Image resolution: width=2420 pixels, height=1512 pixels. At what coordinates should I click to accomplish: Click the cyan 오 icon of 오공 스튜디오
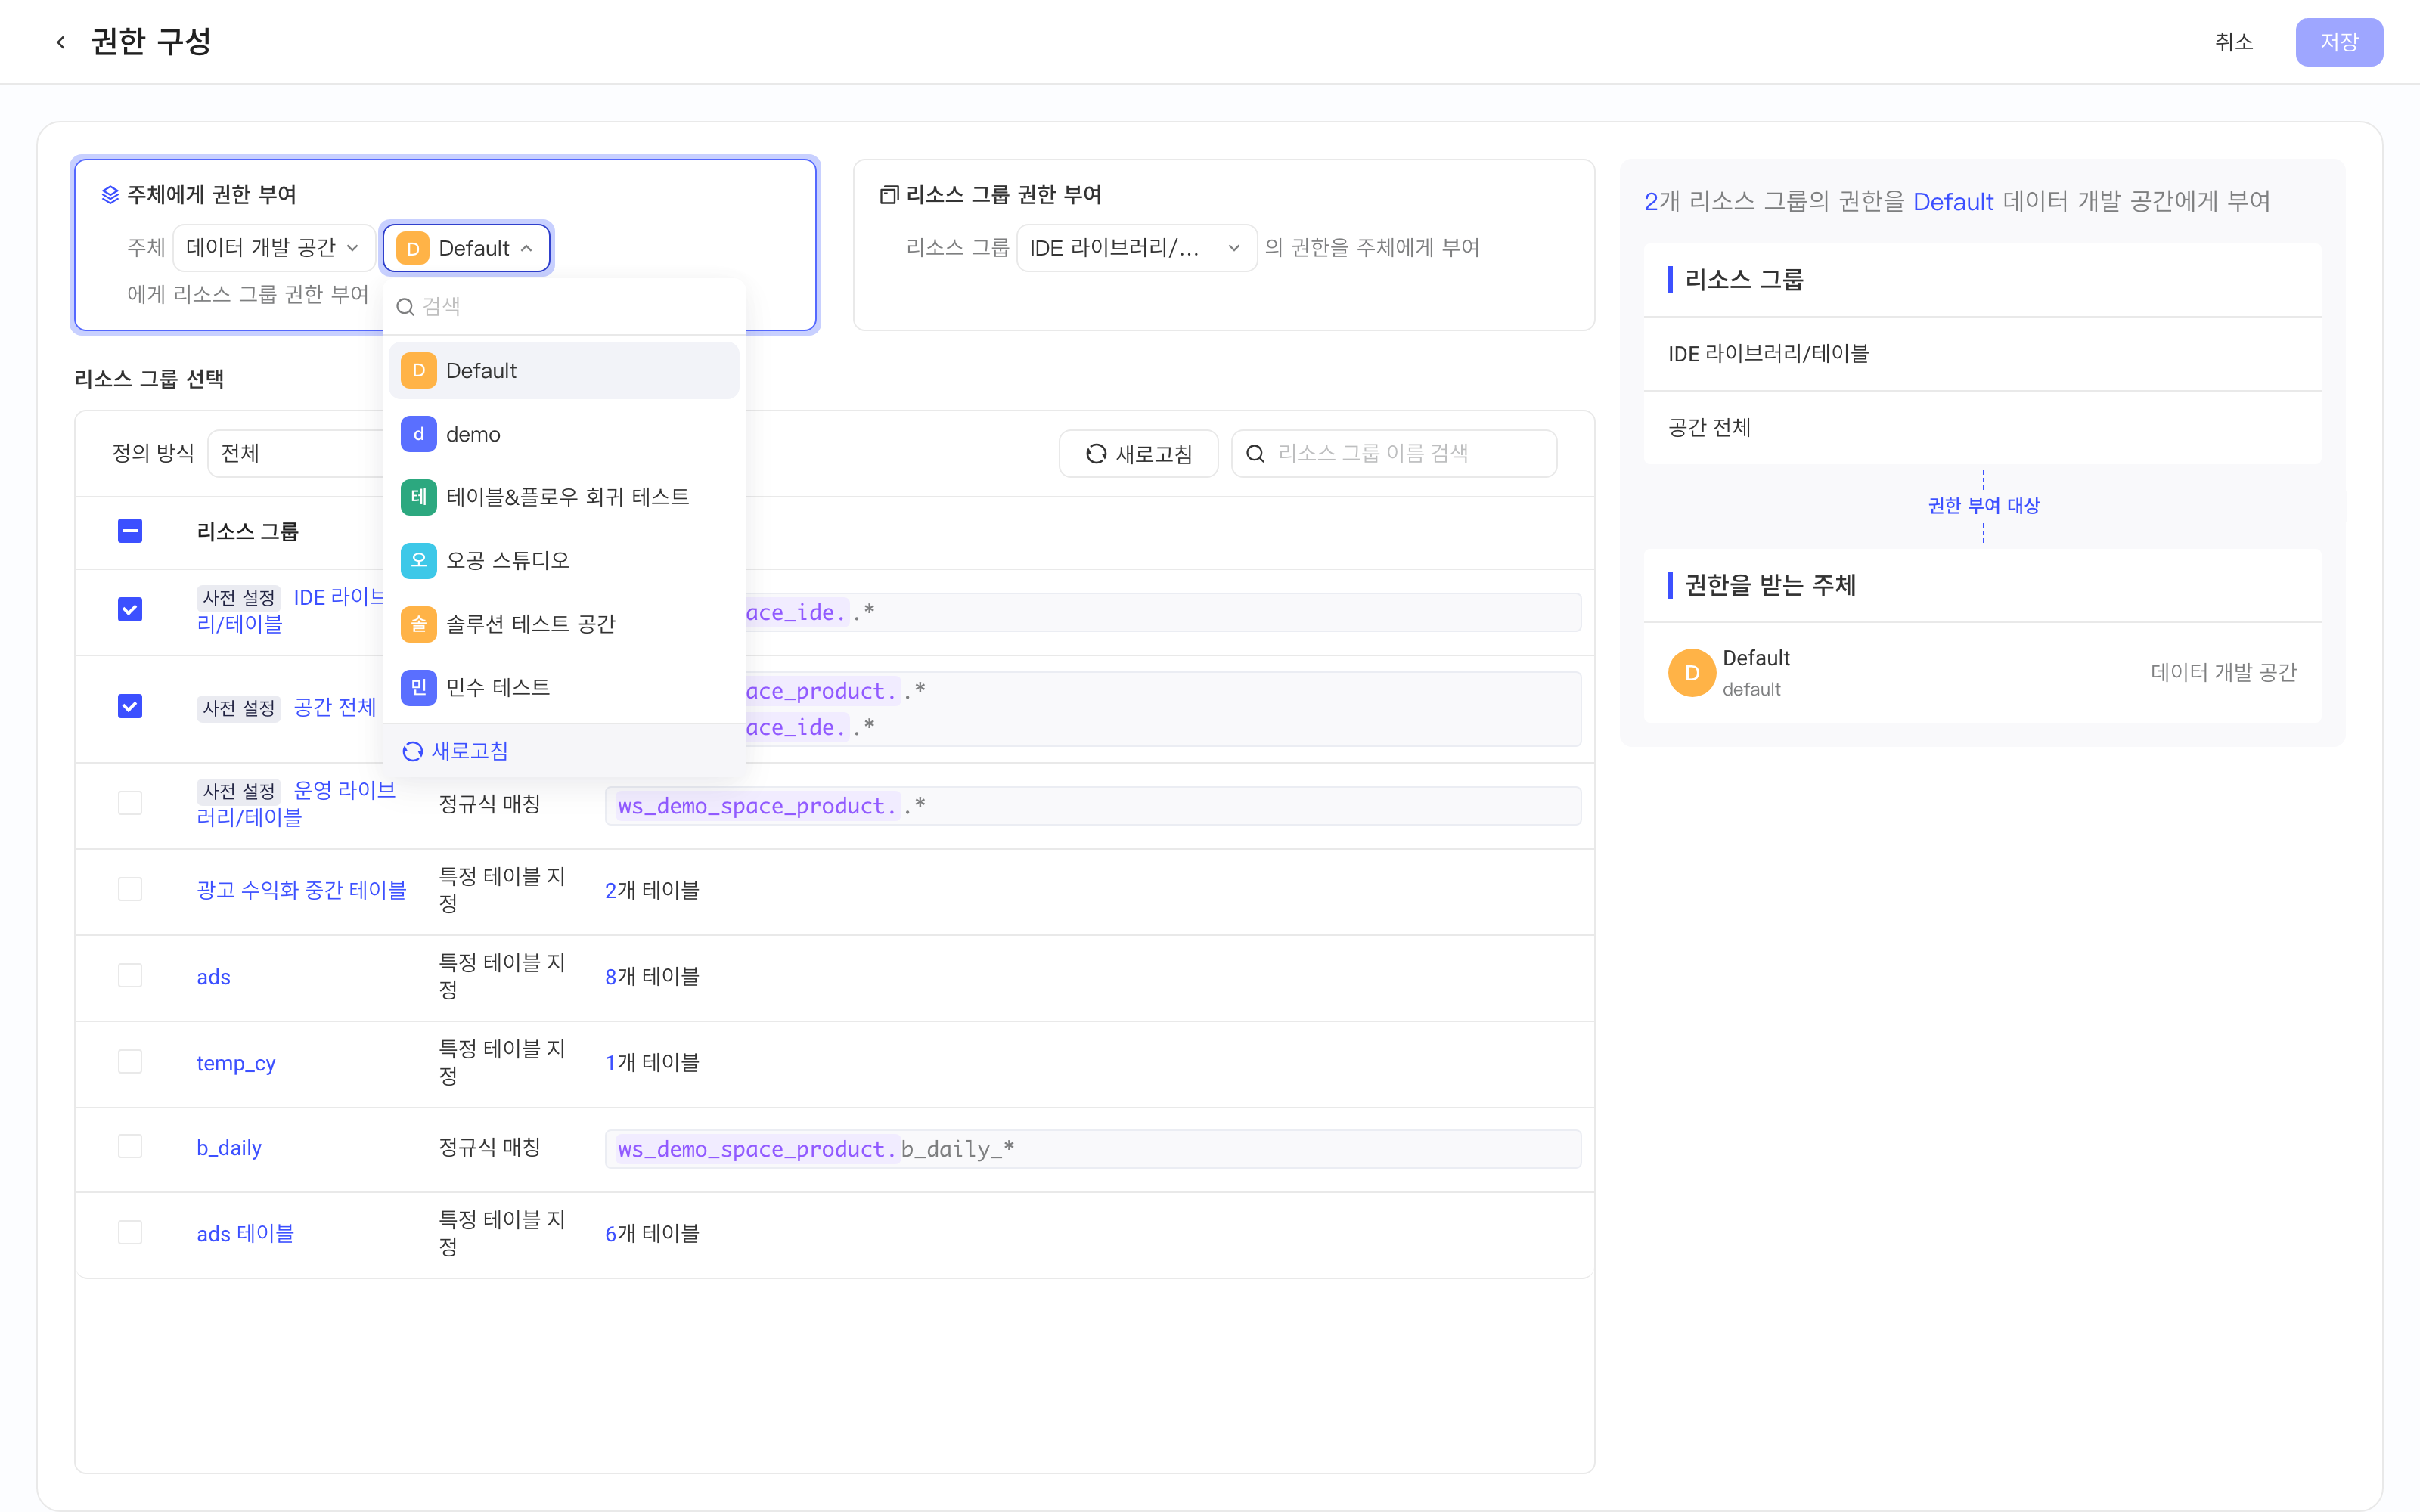point(418,560)
